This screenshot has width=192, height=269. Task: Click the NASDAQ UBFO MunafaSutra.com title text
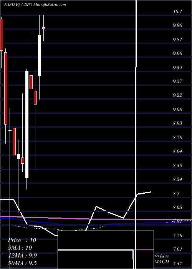(x=35, y=5)
